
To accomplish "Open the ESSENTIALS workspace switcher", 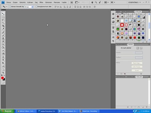I will [134, 2].
